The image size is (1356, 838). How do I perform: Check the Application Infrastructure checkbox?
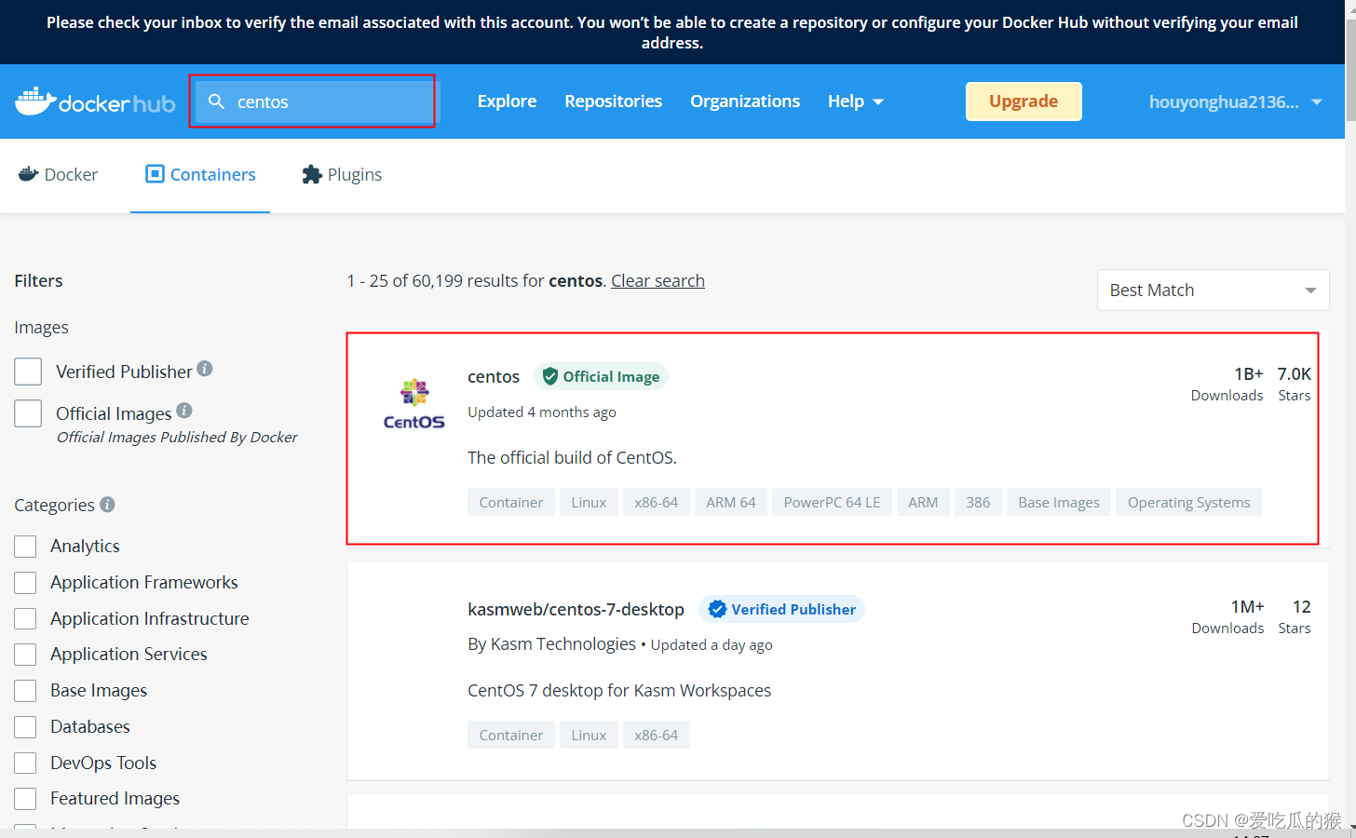coord(25,619)
